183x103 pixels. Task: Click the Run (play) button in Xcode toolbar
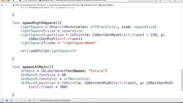point(14,1)
